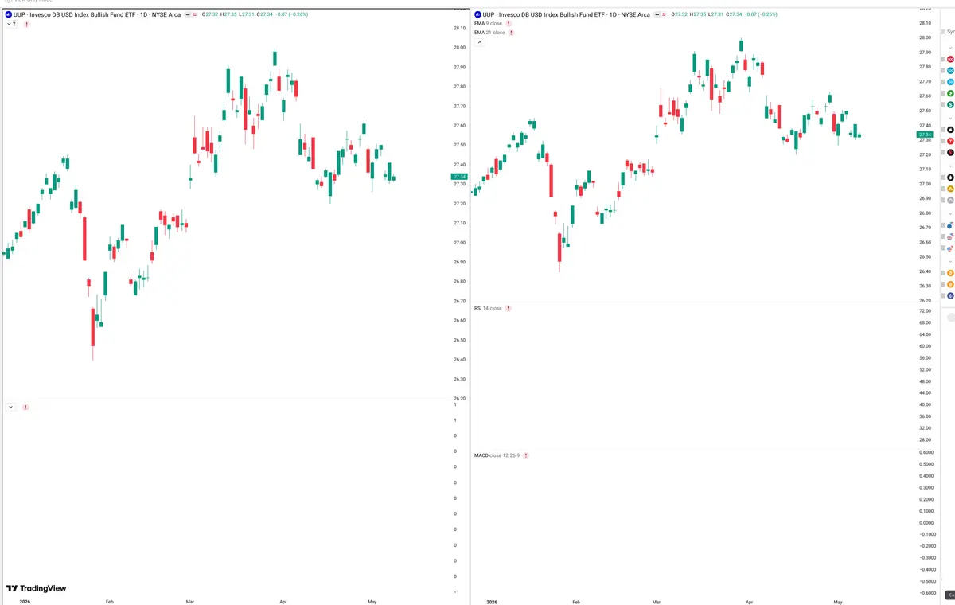The image size is (955, 605).
Task: Select the Netflix logo in watchlist
Action: pyautogui.click(x=950, y=153)
